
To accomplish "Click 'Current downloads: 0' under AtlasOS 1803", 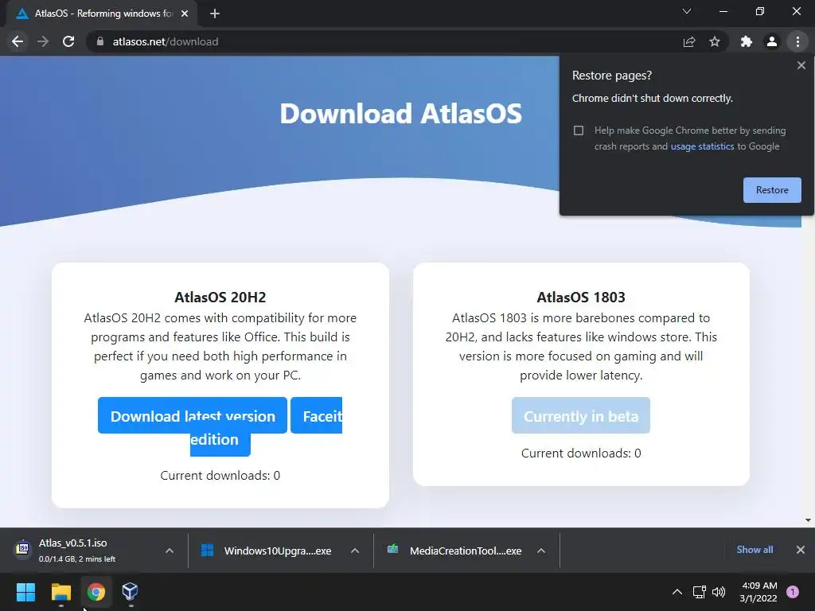I will tap(580, 453).
